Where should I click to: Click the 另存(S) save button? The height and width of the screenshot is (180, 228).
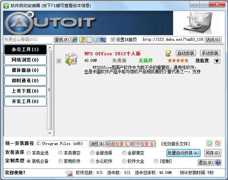coord(213,153)
